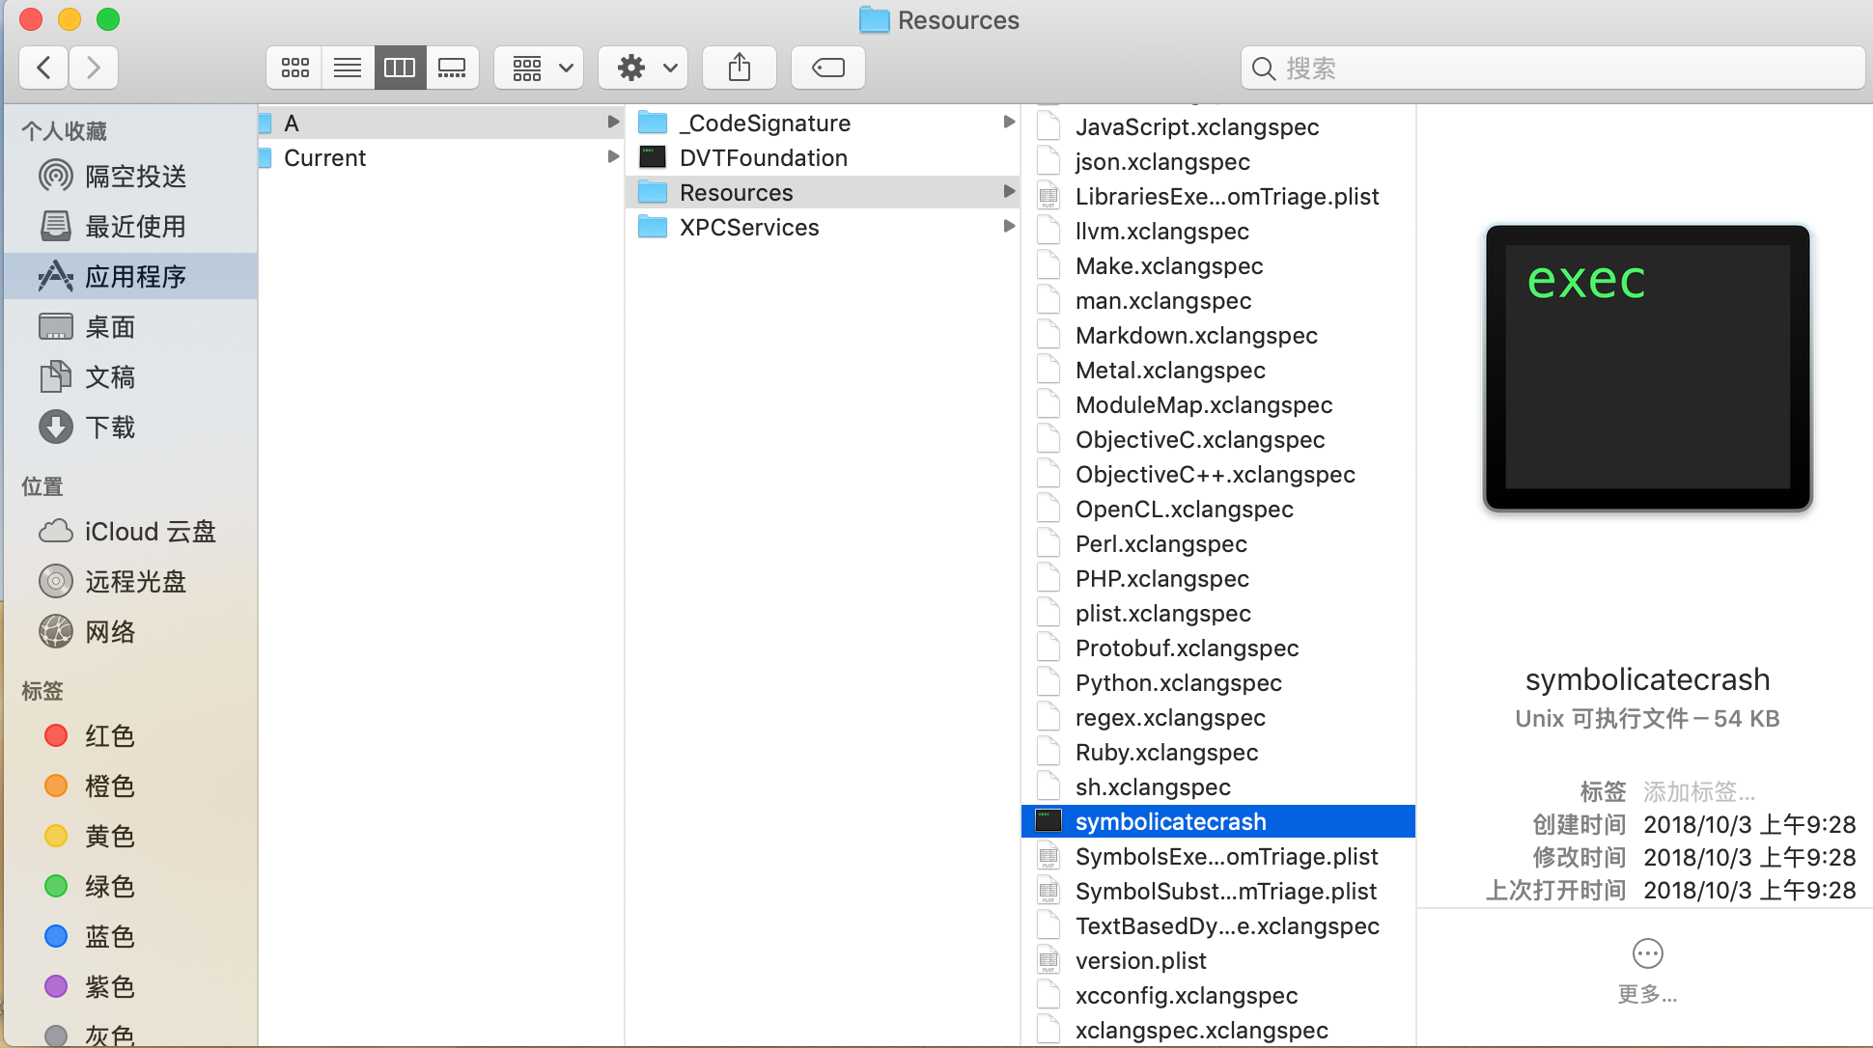Select llvm.xclangspec file

pos(1218,231)
